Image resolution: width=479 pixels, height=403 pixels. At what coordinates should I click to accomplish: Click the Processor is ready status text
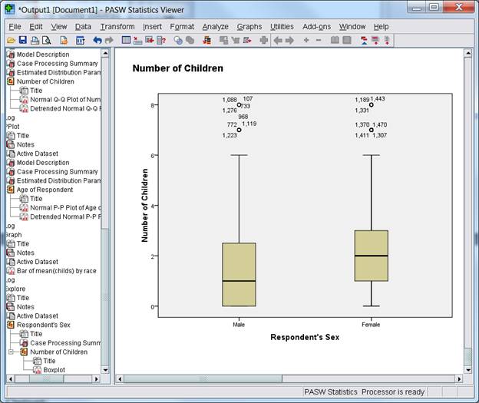393,392
